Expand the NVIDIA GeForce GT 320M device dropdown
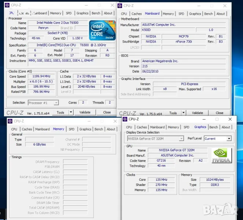Screen dimensions: 243x220 (x=181, y=139)
